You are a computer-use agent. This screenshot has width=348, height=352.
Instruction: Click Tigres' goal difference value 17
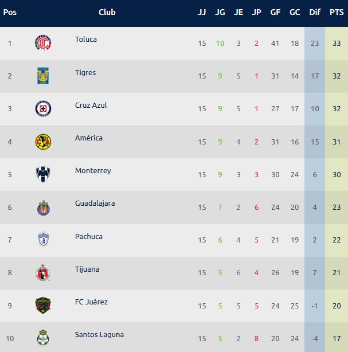coord(315,76)
